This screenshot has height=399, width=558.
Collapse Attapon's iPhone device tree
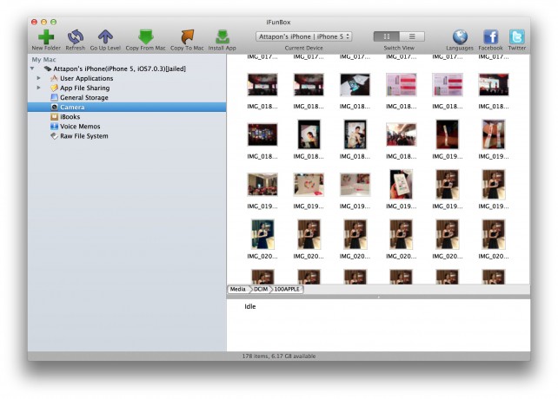point(32,69)
